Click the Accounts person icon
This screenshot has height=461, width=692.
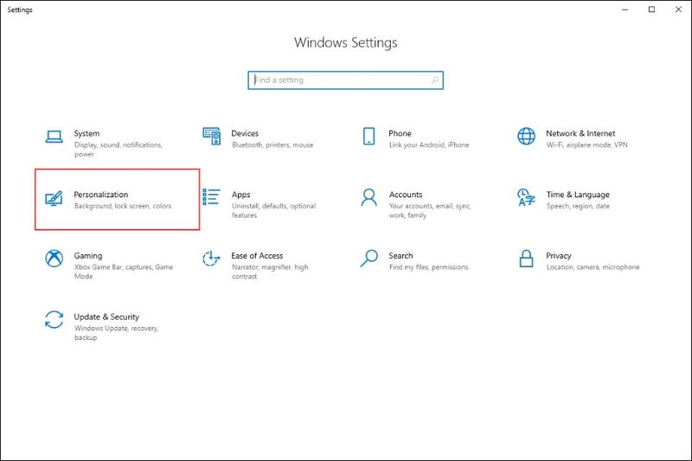tap(369, 197)
